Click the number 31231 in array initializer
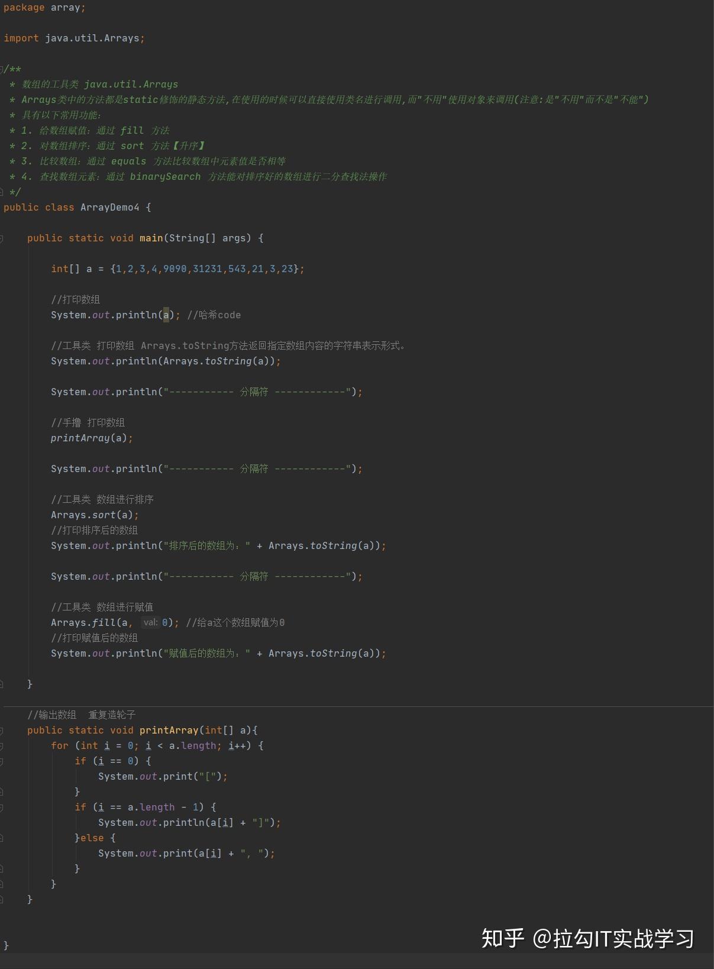The height and width of the screenshot is (969, 714). [207, 269]
